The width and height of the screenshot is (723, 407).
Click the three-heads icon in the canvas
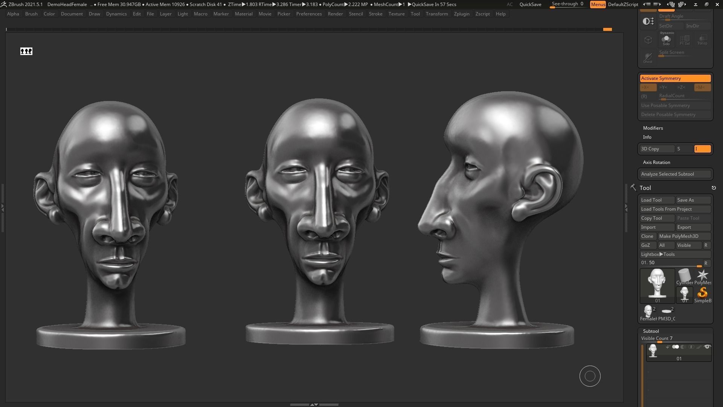[x=26, y=51]
